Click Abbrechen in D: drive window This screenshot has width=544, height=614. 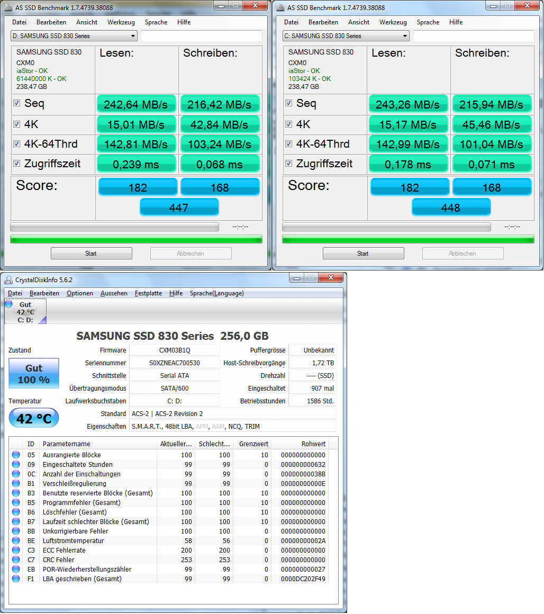pos(191,254)
